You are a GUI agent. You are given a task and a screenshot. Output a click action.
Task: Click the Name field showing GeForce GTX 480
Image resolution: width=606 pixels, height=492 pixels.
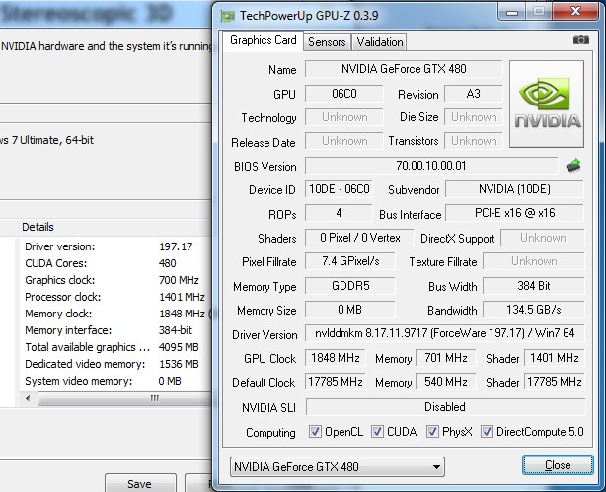click(x=404, y=69)
